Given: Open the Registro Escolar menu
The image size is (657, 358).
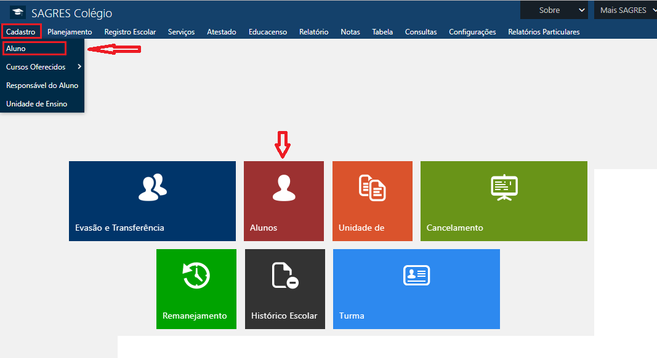Looking at the screenshot, I should click(130, 32).
